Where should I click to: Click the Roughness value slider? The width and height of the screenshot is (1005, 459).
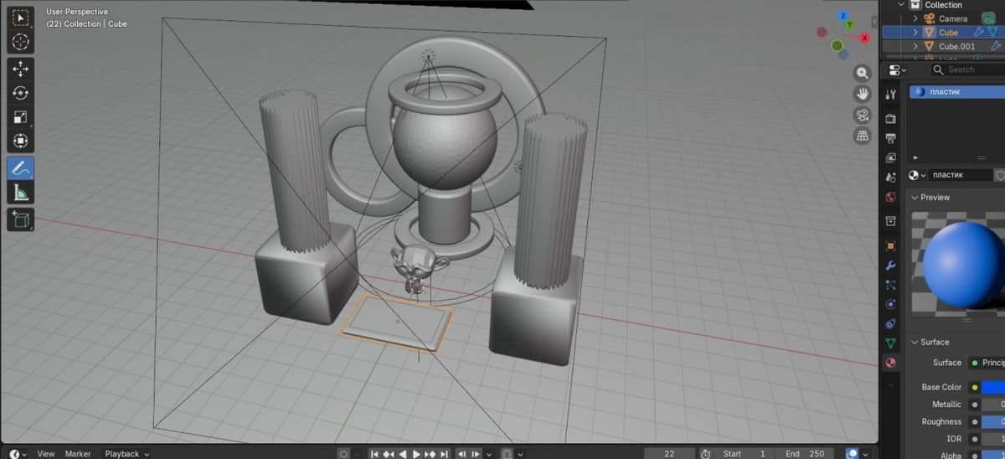pyautogui.click(x=992, y=421)
